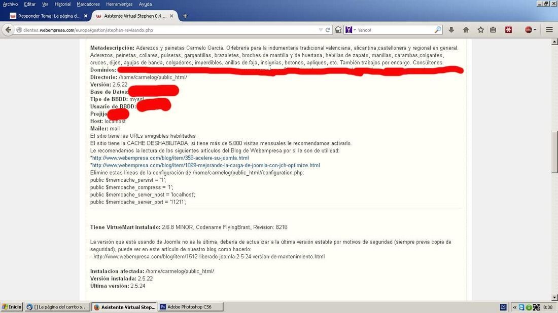
Task: Go to the Home page icon
Action: 466,30
